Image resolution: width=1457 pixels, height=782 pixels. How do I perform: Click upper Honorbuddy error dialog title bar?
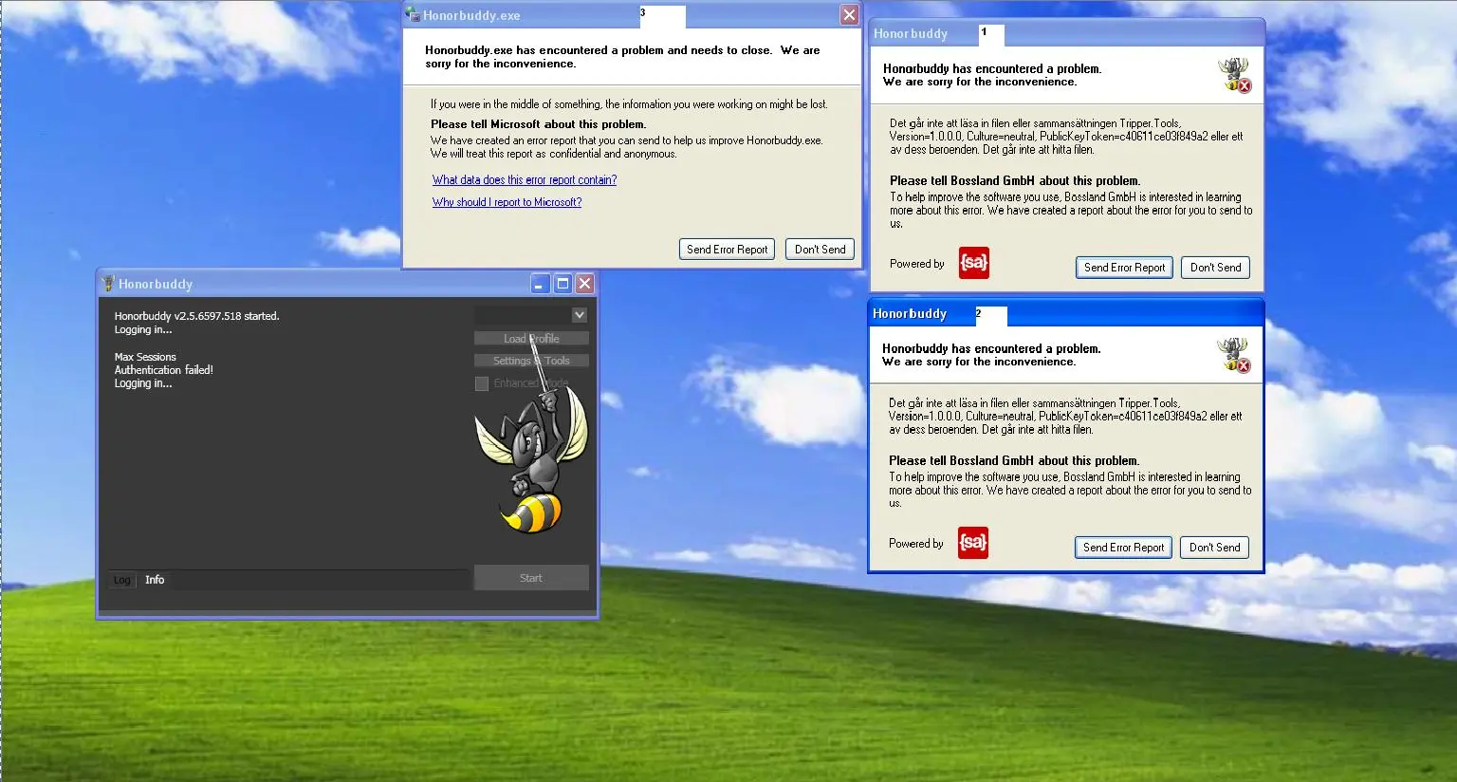tap(1067, 33)
